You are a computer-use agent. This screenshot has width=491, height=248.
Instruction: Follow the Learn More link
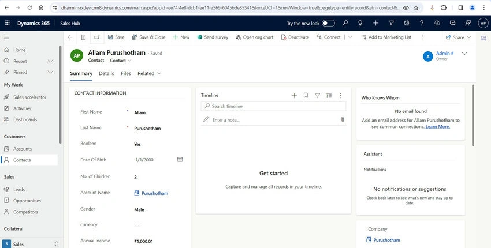[x=438, y=127]
